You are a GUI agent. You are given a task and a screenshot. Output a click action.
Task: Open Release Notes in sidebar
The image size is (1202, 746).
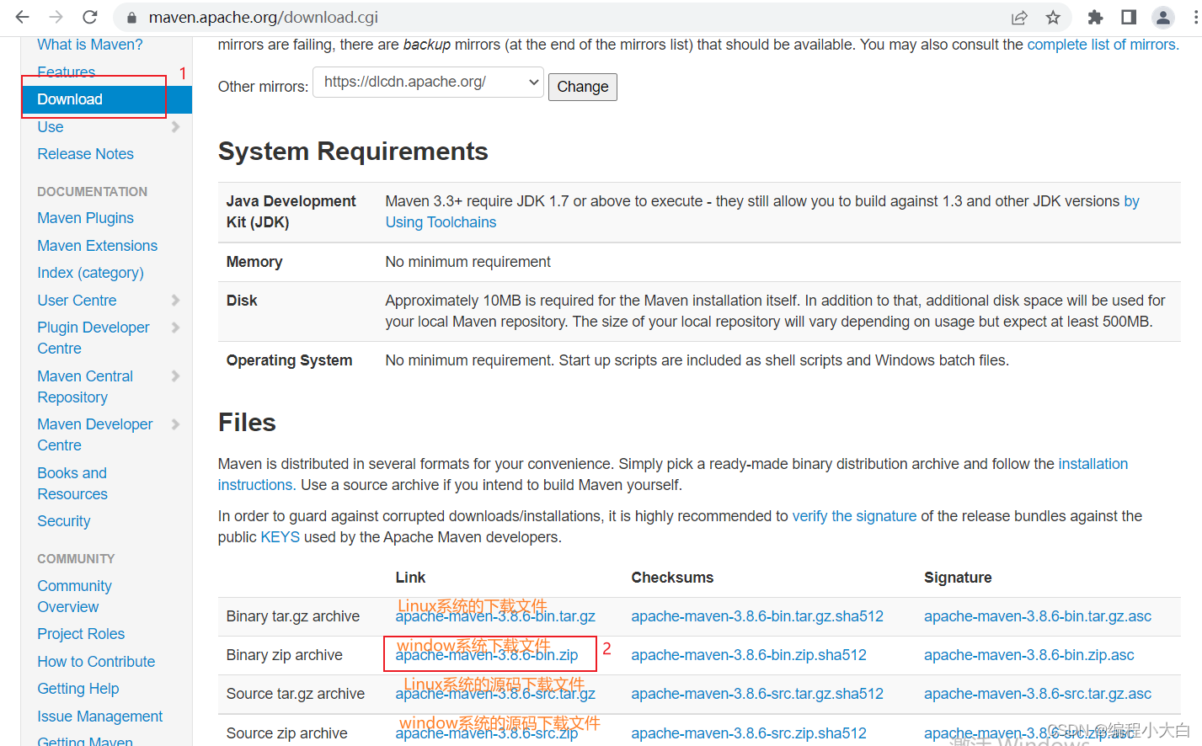tap(85, 154)
